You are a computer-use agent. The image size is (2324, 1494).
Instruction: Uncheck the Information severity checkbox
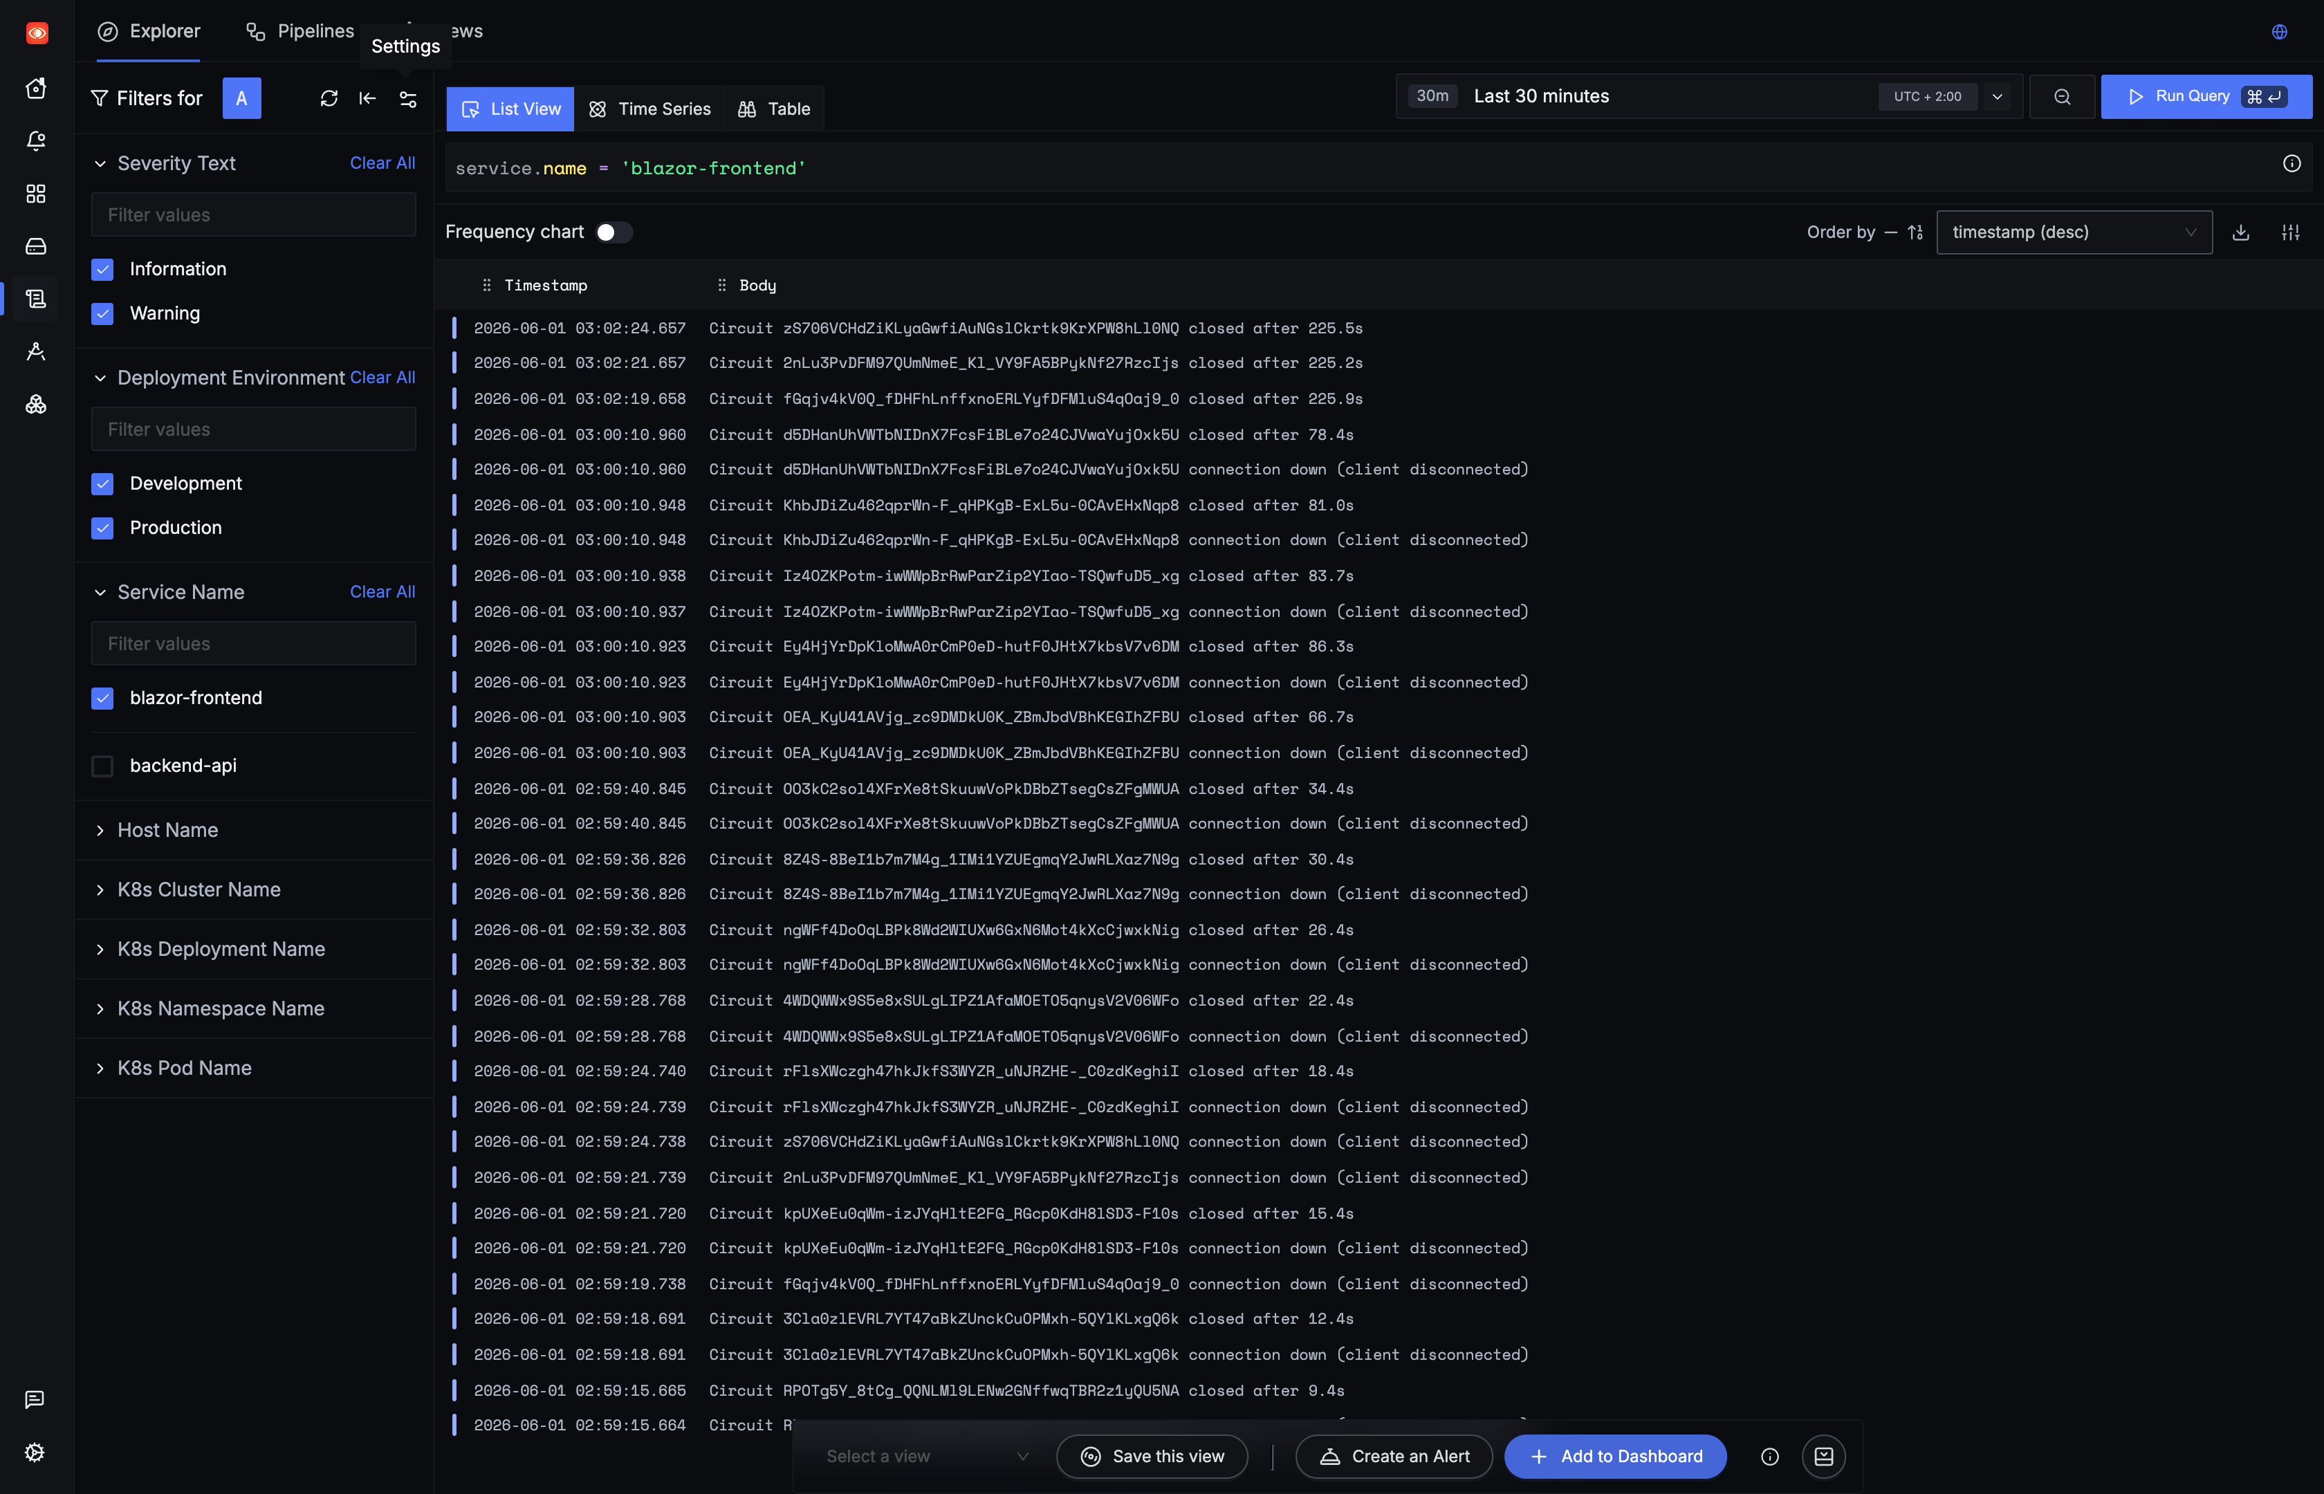click(x=103, y=270)
